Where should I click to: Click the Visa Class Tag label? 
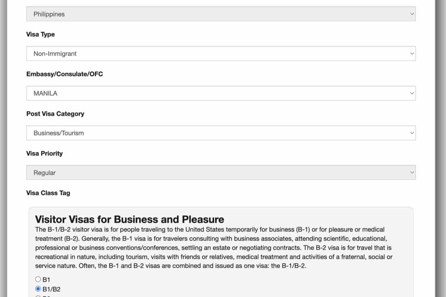[48, 193]
